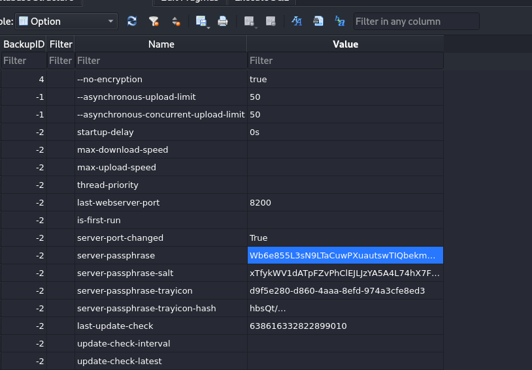
Task: Insert a new record
Action: tap(249, 22)
